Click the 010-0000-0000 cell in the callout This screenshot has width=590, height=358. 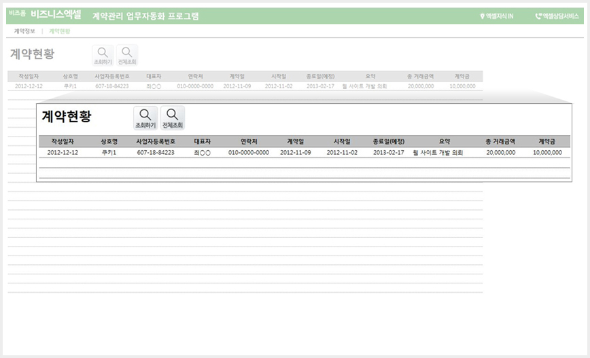[x=249, y=152]
